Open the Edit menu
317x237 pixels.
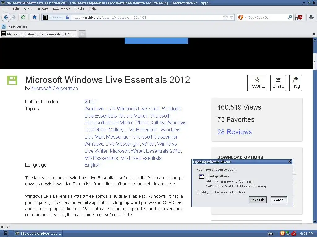tap(16, 9)
